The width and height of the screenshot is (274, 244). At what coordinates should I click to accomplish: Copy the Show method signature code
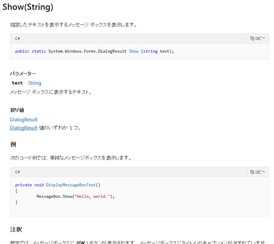[x=258, y=38]
